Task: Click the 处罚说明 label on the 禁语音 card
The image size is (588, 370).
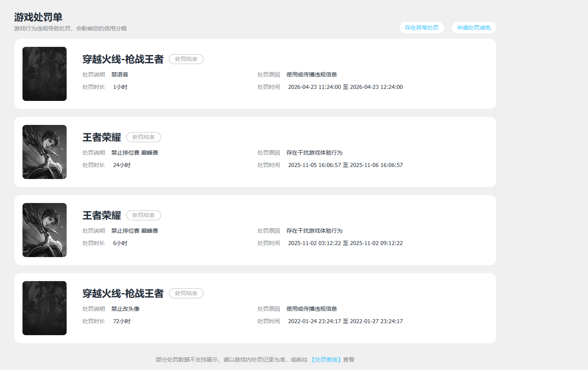Action: click(94, 74)
